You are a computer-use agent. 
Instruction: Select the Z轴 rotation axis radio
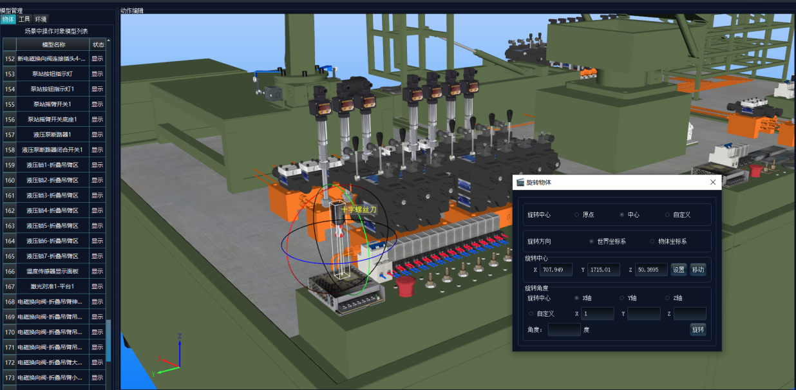pyautogui.click(x=668, y=298)
